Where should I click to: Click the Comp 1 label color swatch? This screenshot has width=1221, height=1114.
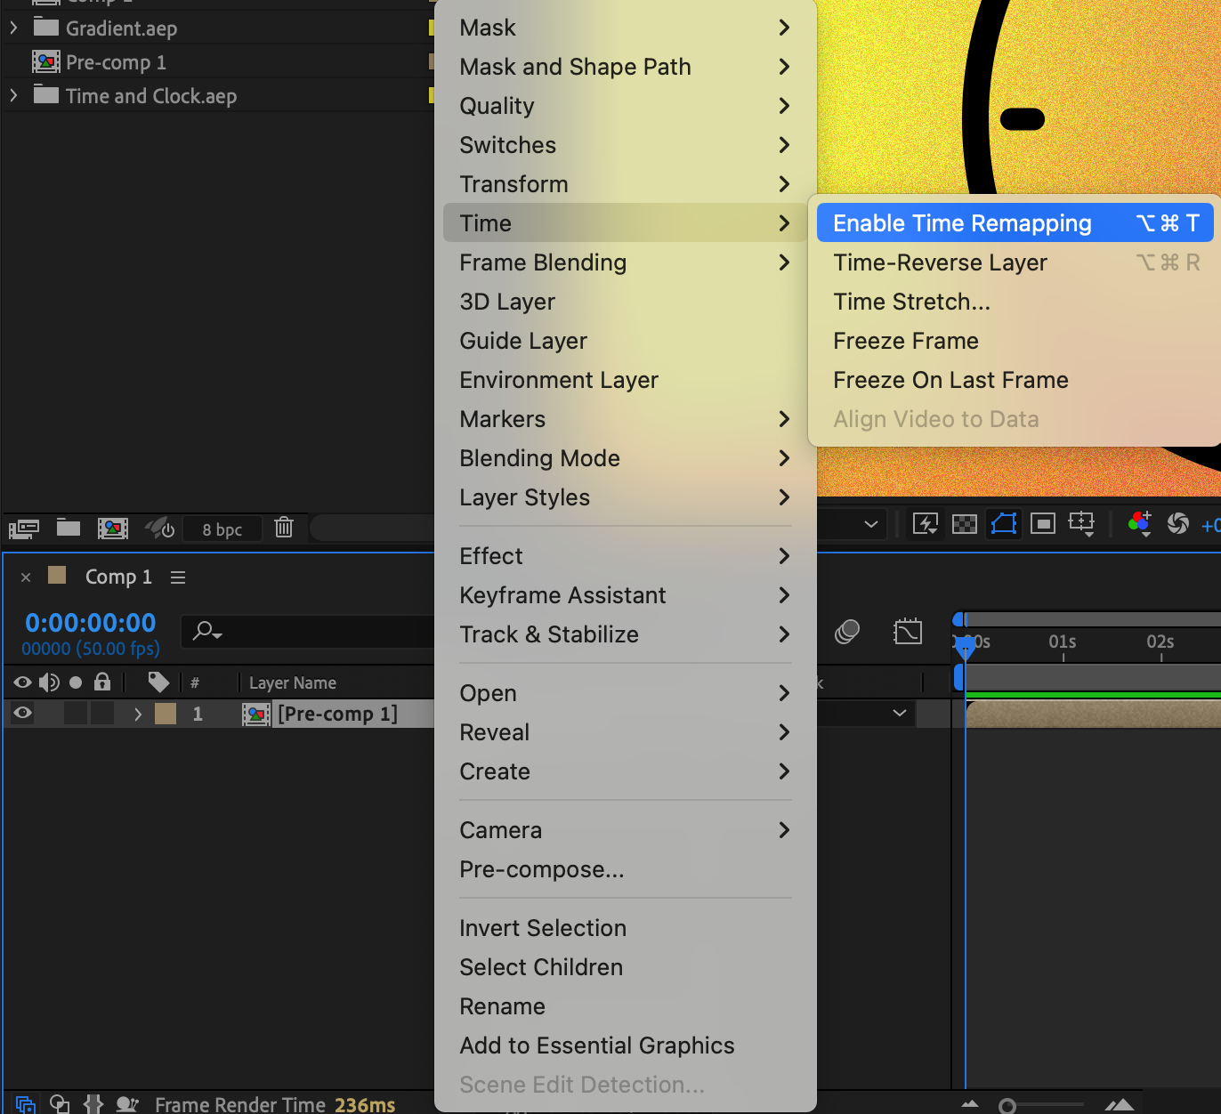coord(58,576)
